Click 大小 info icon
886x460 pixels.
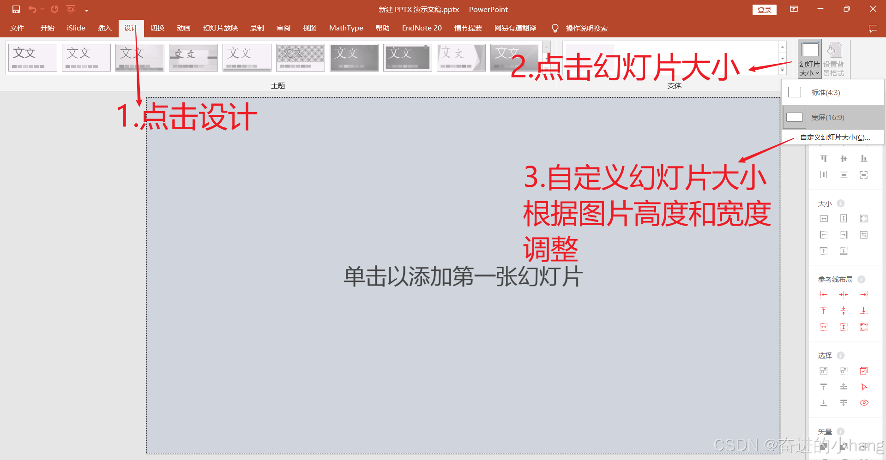coord(841,203)
